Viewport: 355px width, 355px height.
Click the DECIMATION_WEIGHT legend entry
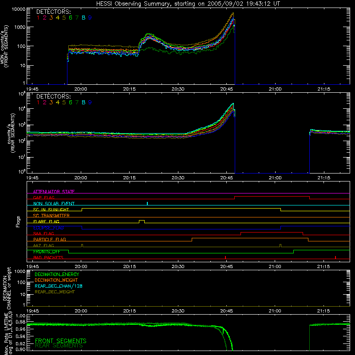56,280
